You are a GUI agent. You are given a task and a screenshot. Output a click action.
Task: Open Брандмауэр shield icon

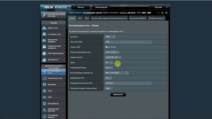coord(44,103)
